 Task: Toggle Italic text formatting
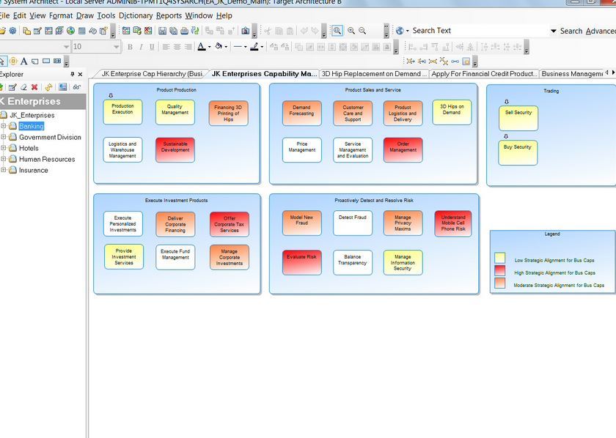141,47
